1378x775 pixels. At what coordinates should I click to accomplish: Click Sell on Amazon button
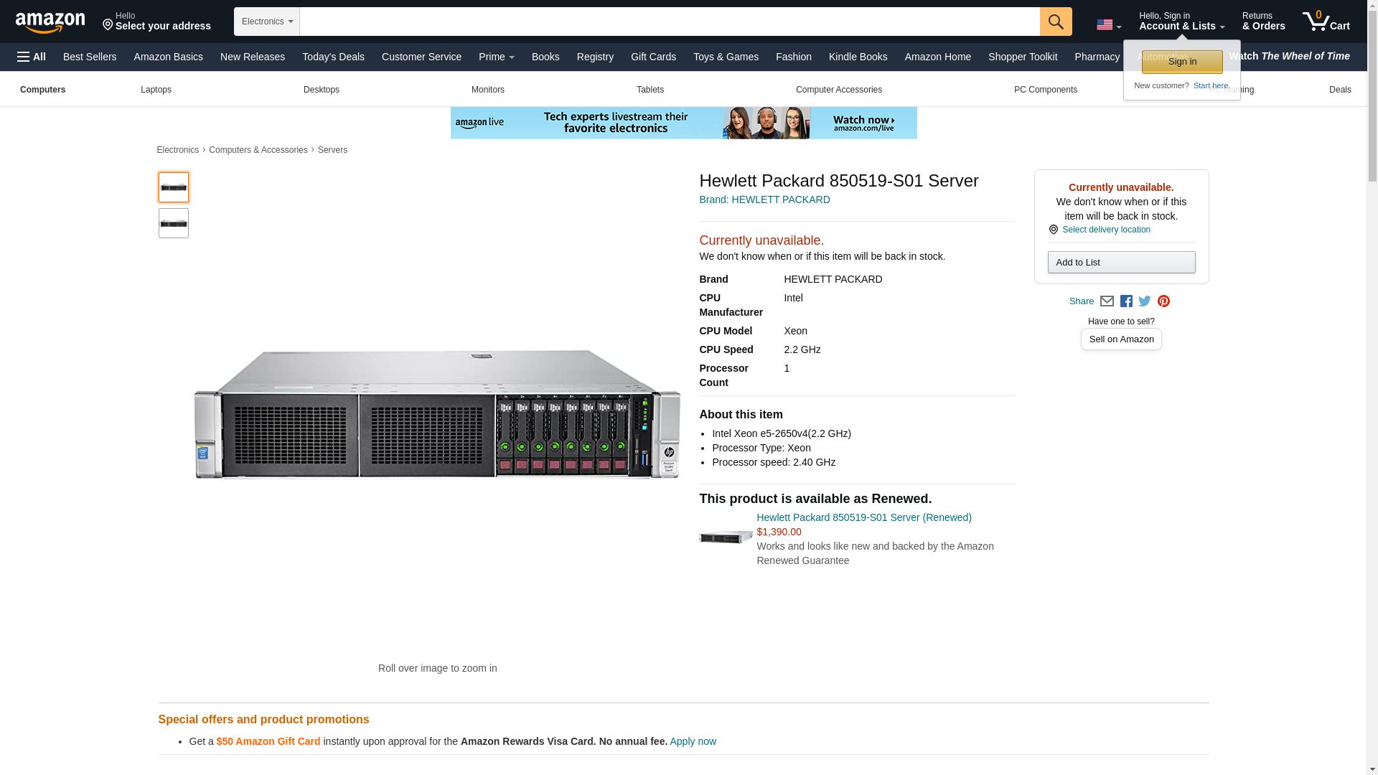[x=1121, y=339]
